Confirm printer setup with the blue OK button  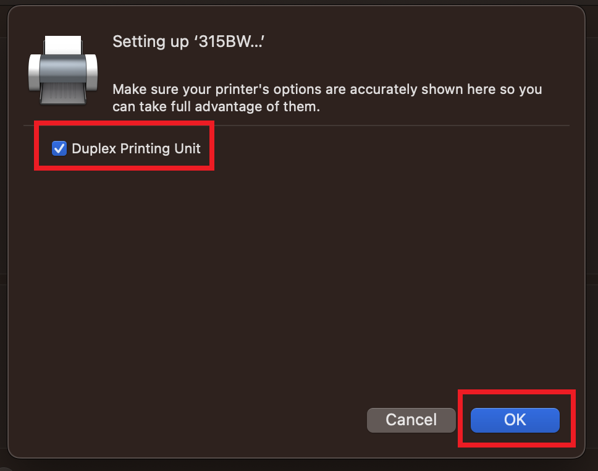point(515,420)
